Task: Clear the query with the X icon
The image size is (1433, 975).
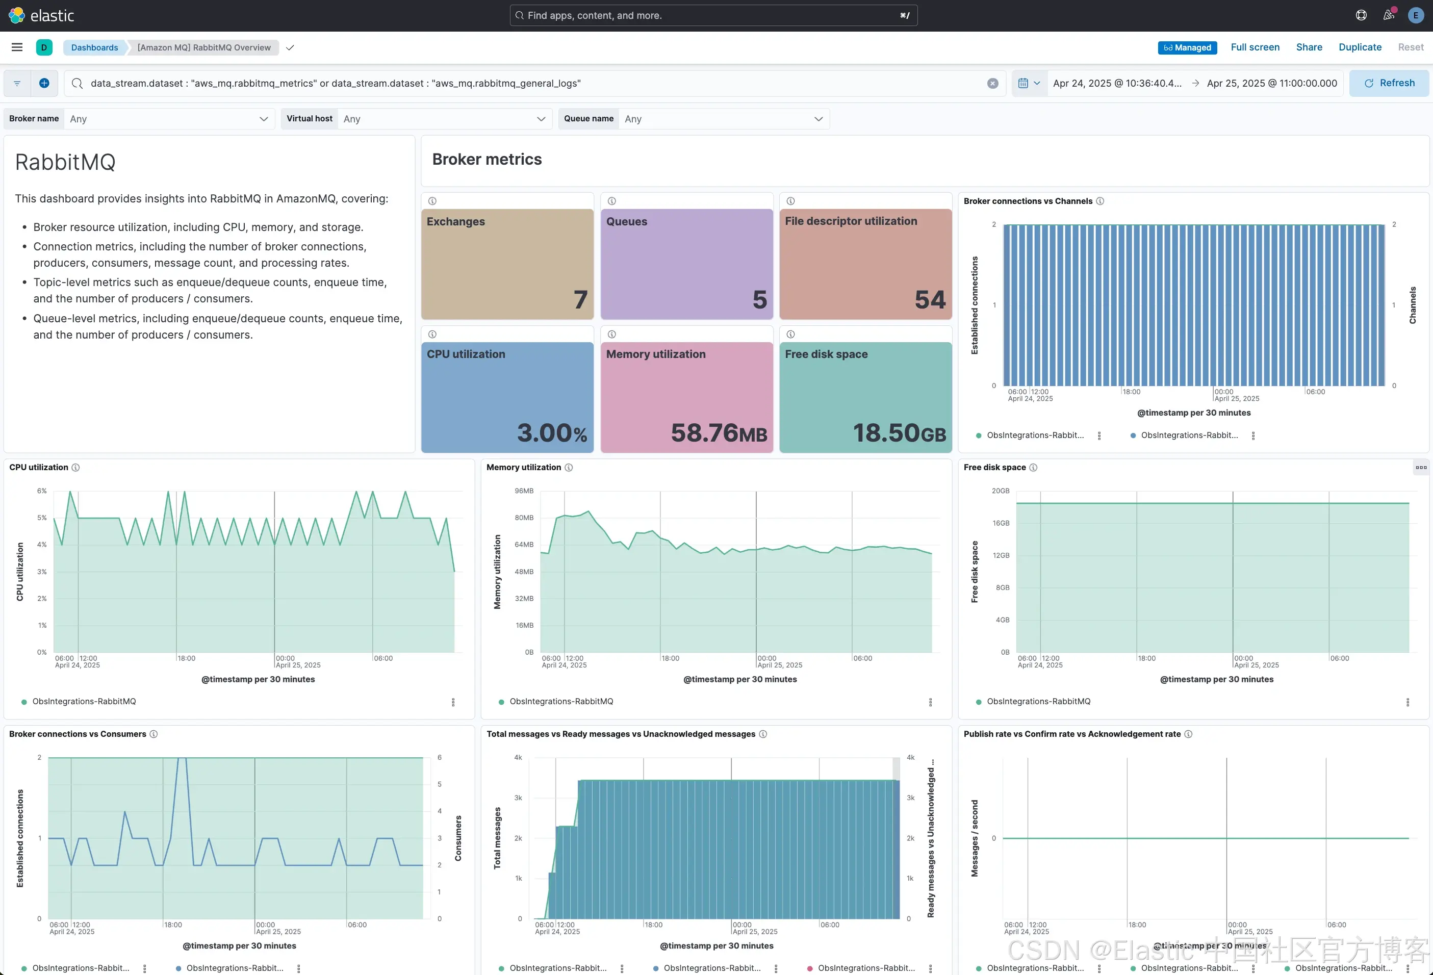Action: coord(992,83)
